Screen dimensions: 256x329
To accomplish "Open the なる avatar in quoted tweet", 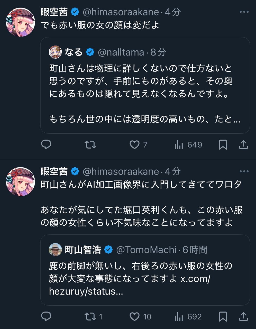I will 55,52.
